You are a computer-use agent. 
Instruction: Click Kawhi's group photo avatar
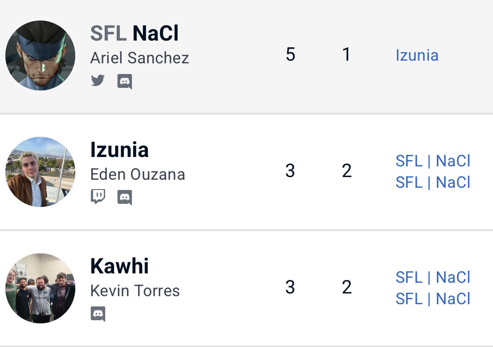(x=40, y=288)
